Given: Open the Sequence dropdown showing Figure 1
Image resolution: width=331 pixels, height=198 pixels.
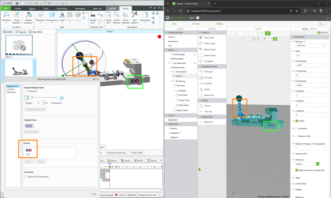Looking at the screenshot, I should click(x=307, y=164).
